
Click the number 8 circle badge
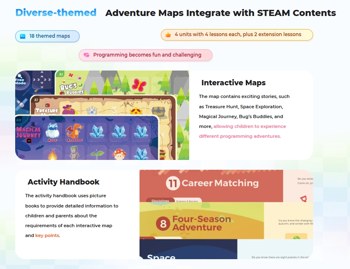[x=163, y=223]
